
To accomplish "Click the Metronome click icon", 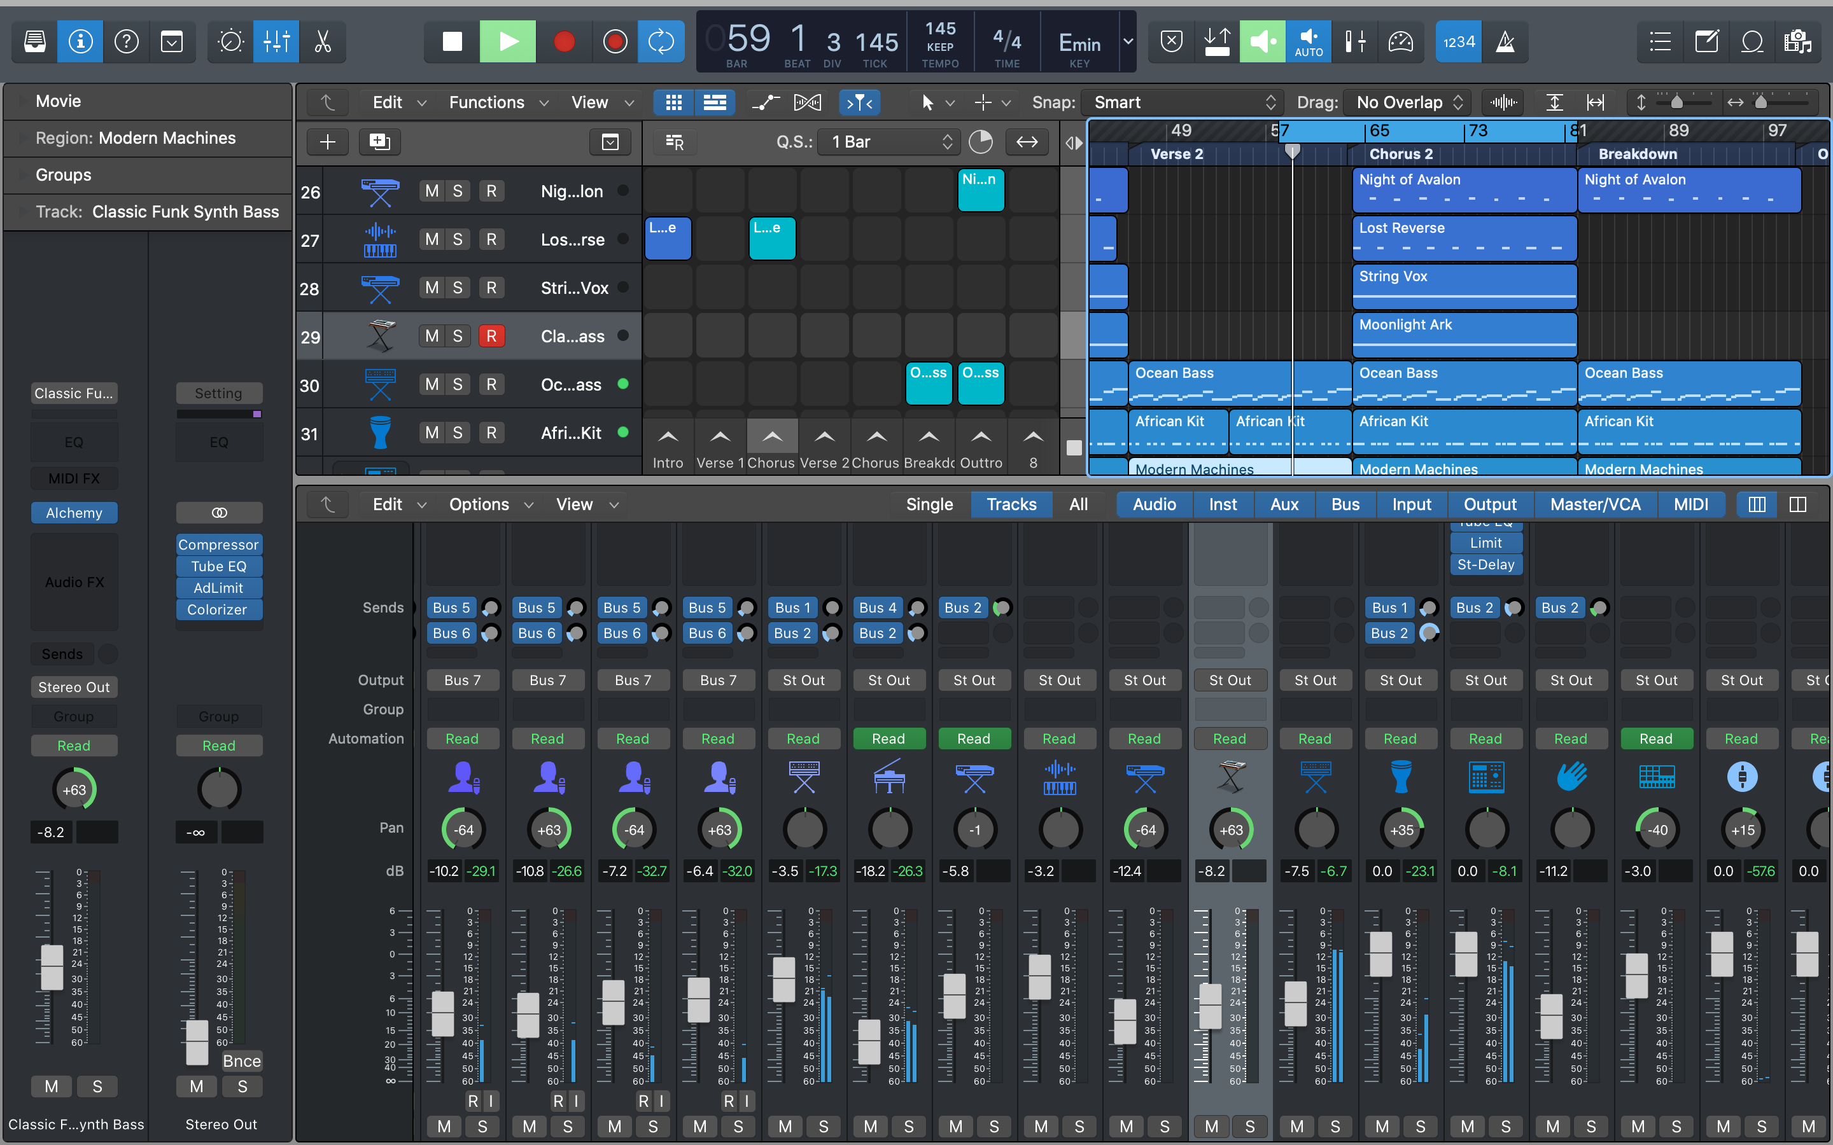I will pos(1505,41).
